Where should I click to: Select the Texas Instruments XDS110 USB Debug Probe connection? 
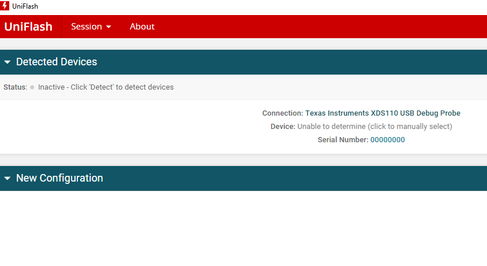[382, 113]
